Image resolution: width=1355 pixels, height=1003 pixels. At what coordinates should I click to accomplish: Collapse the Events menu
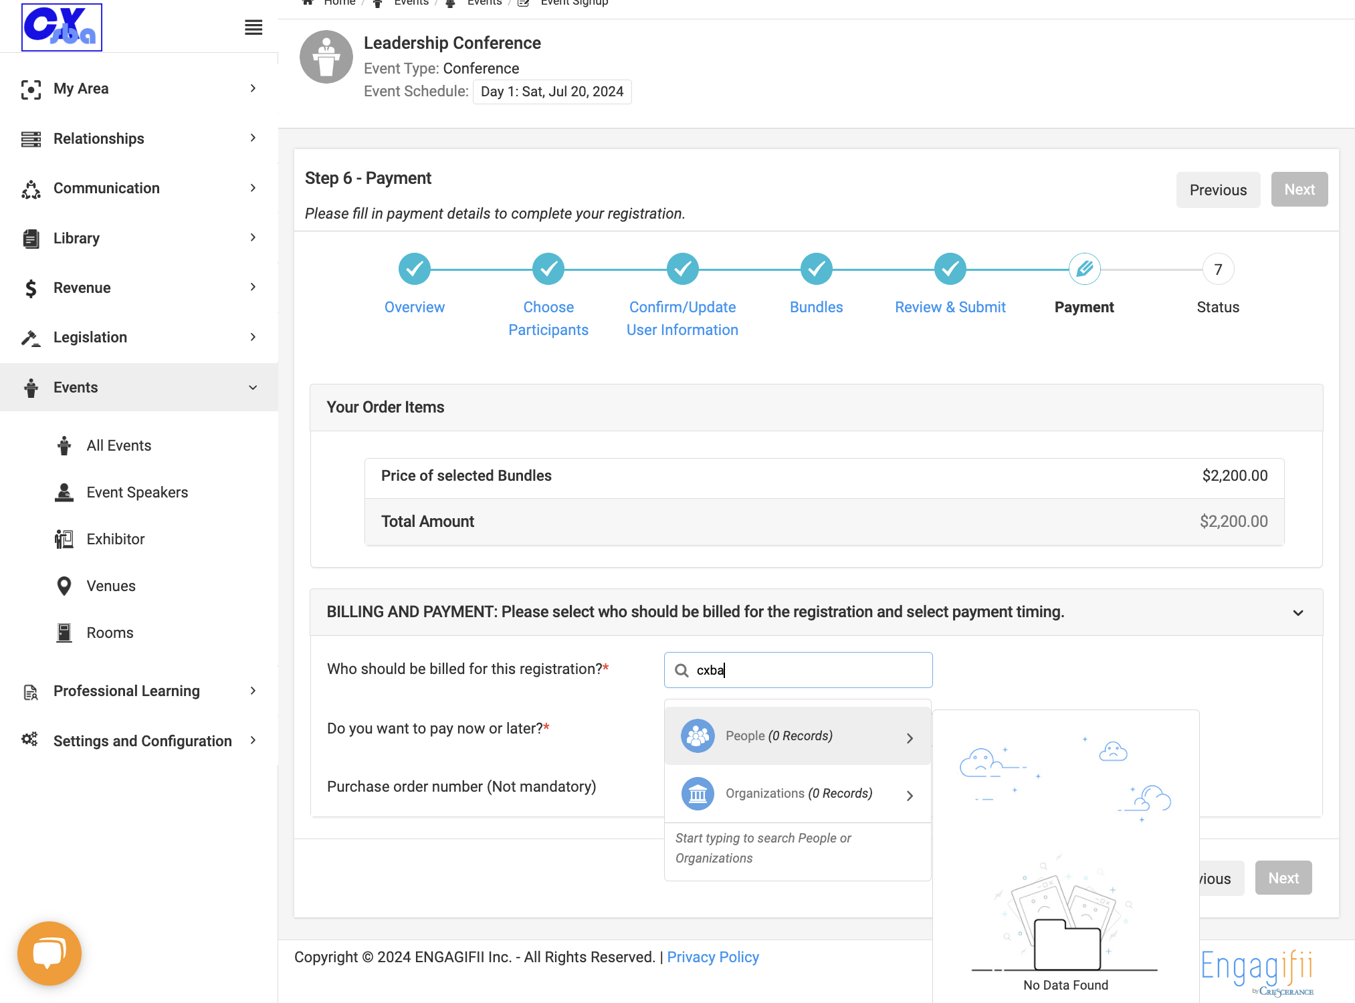(139, 387)
